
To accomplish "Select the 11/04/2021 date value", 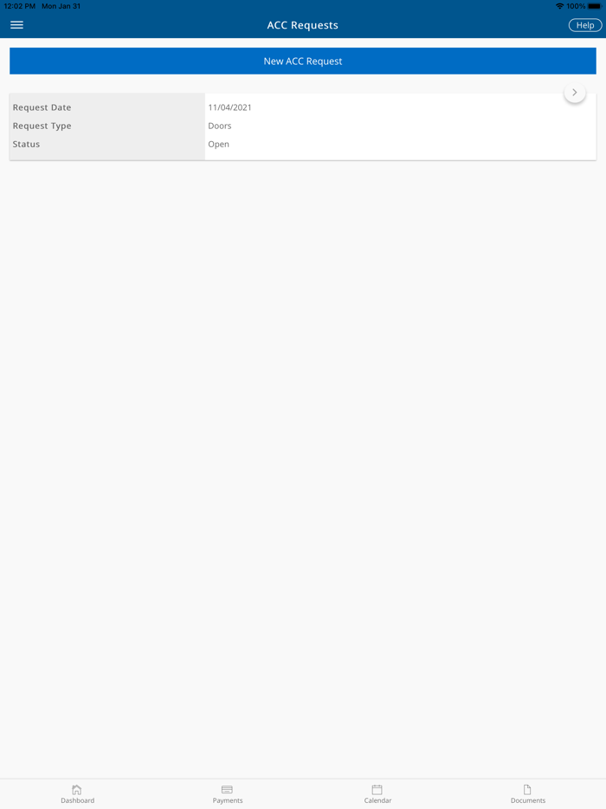I will (x=229, y=107).
